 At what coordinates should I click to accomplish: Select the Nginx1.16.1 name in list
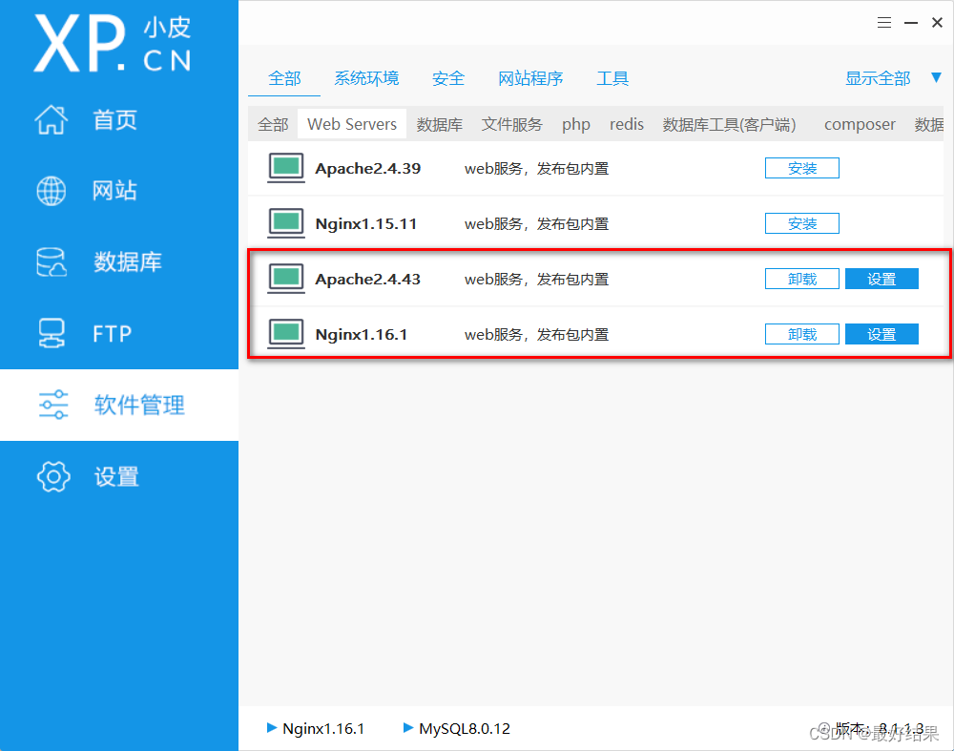(x=361, y=335)
